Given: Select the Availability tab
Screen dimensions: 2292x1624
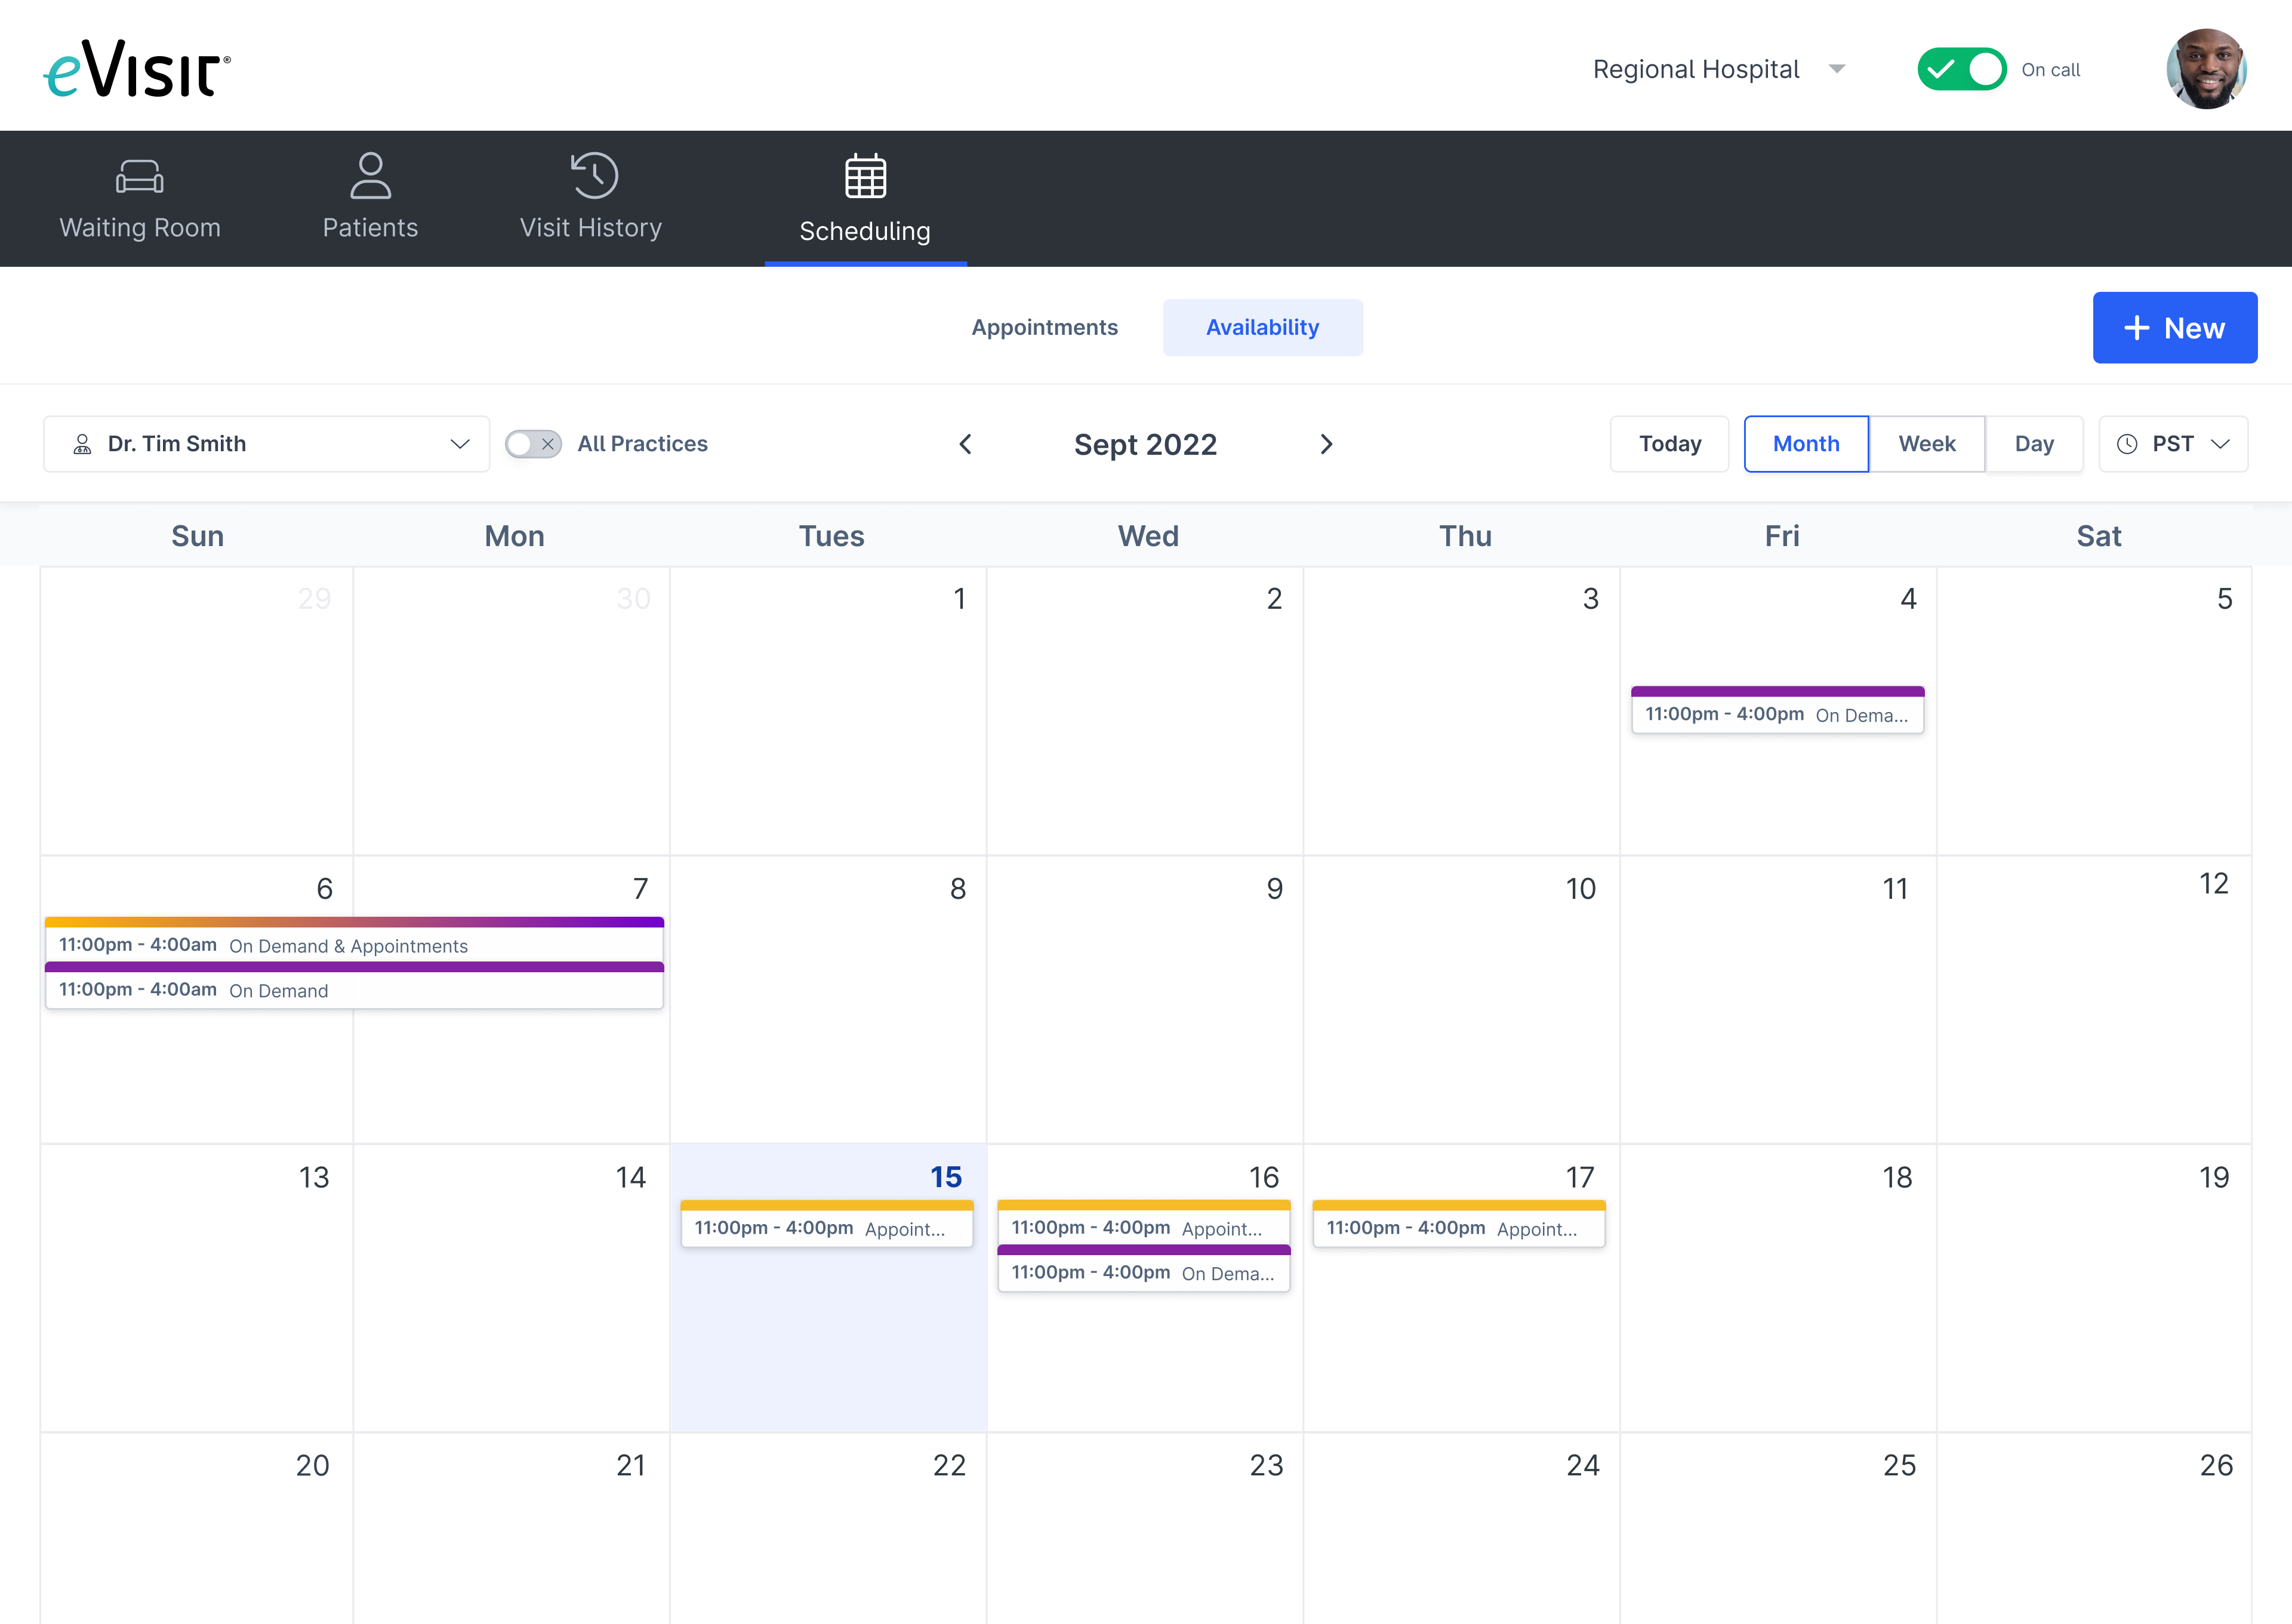Looking at the screenshot, I should (1262, 327).
